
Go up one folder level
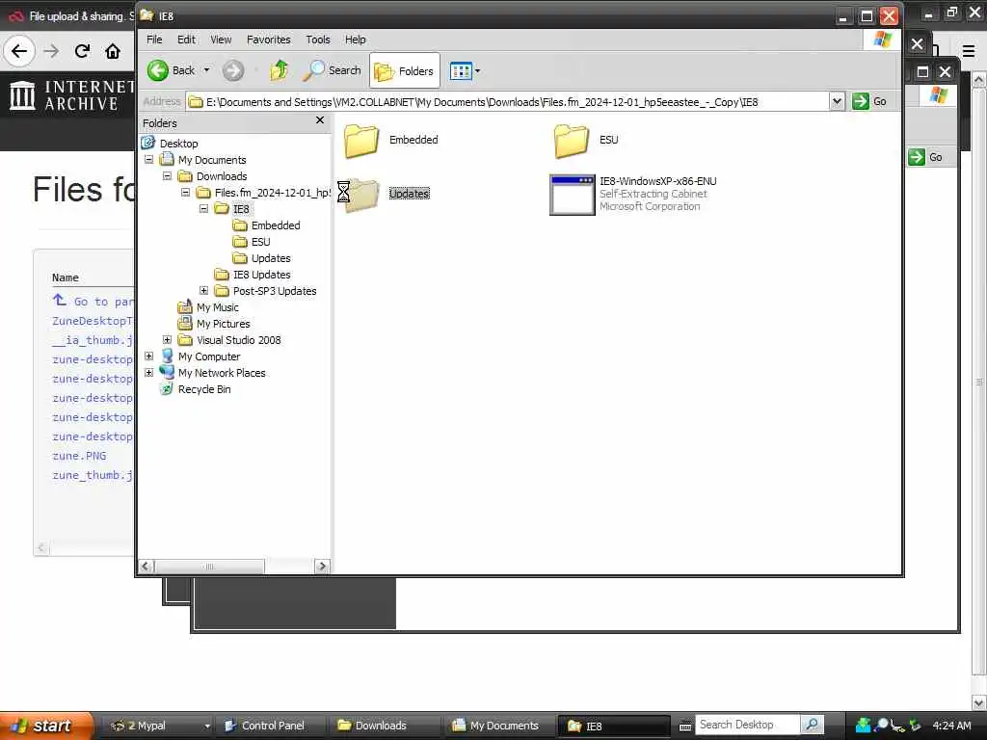[279, 70]
